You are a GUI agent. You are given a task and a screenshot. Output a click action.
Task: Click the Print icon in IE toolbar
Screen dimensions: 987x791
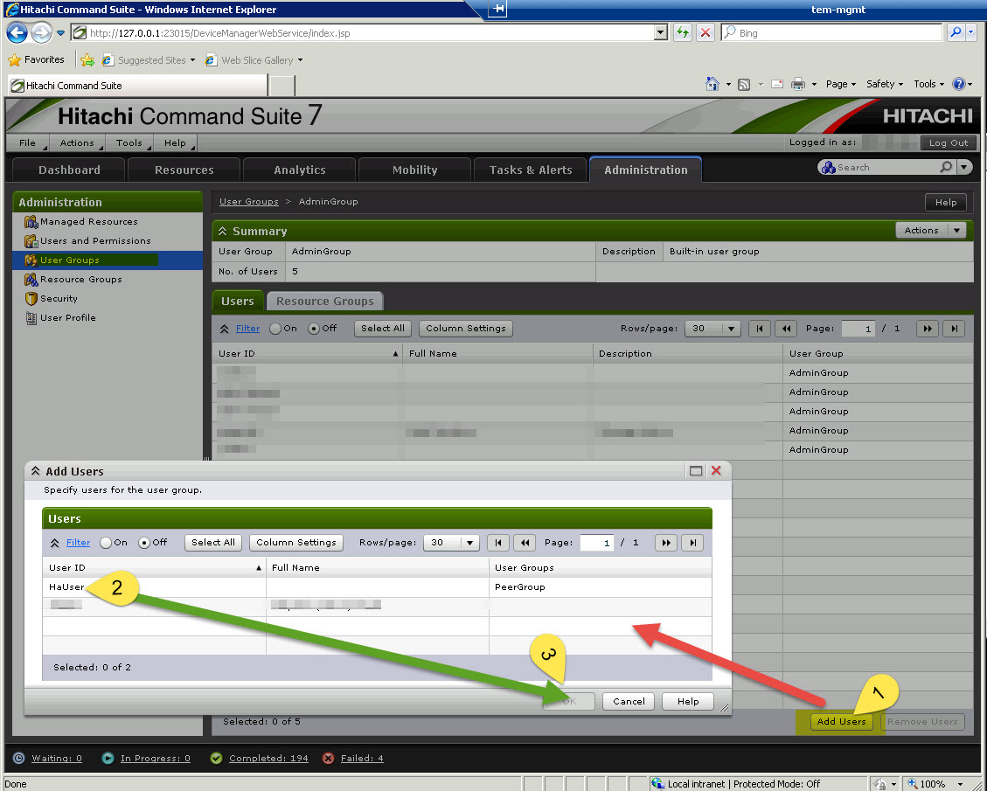[797, 84]
